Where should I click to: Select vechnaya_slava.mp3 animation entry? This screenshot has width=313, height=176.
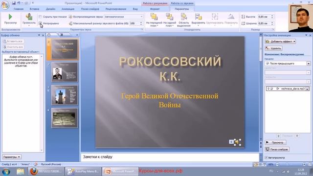point(288,89)
